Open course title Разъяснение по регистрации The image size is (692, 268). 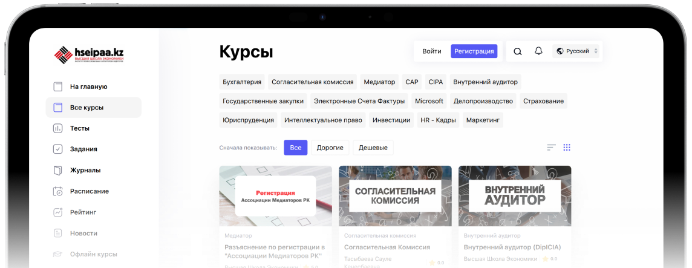pos(275,252)
